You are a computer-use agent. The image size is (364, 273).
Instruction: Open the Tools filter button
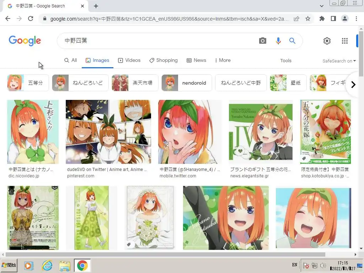pyautogui.click(x=286, y=60)
